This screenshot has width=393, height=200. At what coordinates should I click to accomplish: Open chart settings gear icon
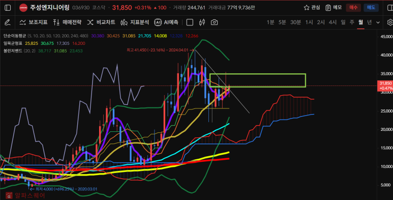click(x=390, y=22)
